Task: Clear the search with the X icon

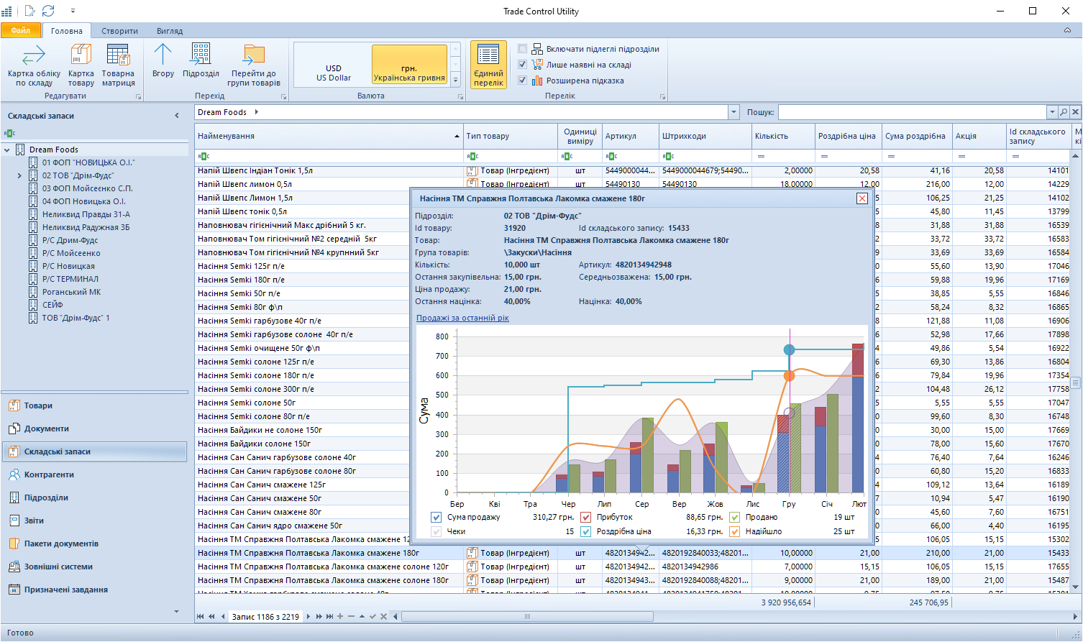Action: coord(1075,112)
